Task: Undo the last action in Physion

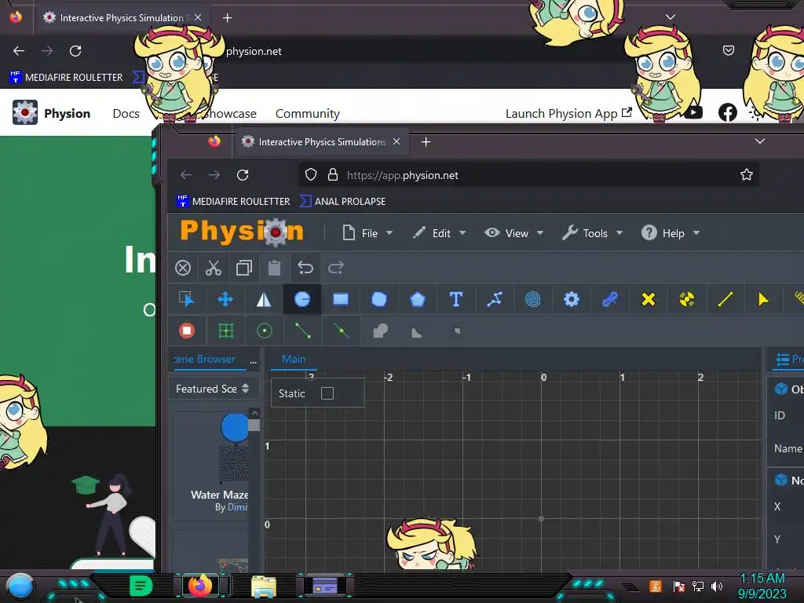Action: pos(305,268)
